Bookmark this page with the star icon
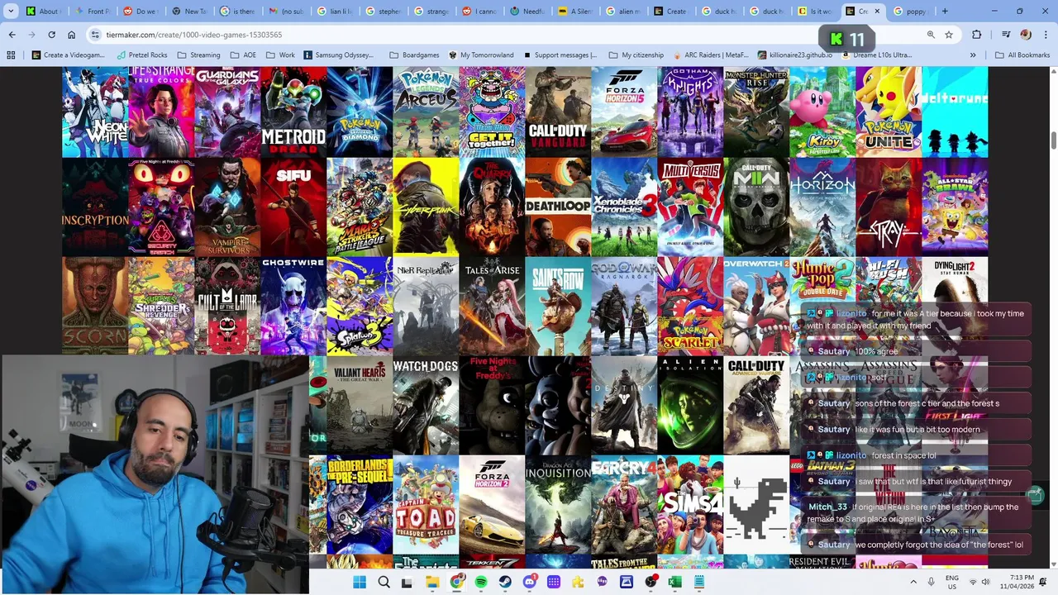 tap(949, 35)
